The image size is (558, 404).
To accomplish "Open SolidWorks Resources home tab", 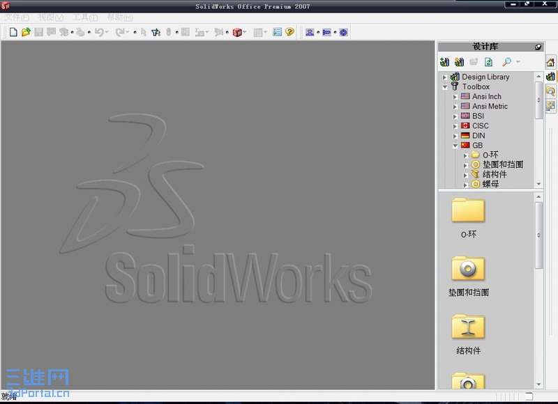I will coord(550,63).
